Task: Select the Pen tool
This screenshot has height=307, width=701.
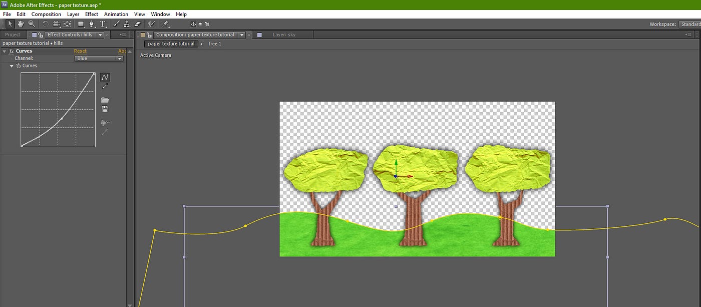Action: [x=92, y=24]
